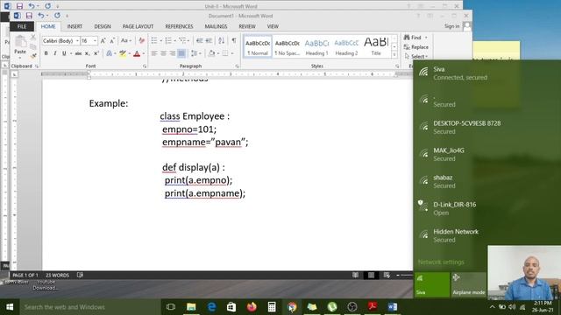Image resolution: width=561 pixels, height=315 pixels.
Task: Apply the Title style
Action: [x=376, y=46]
